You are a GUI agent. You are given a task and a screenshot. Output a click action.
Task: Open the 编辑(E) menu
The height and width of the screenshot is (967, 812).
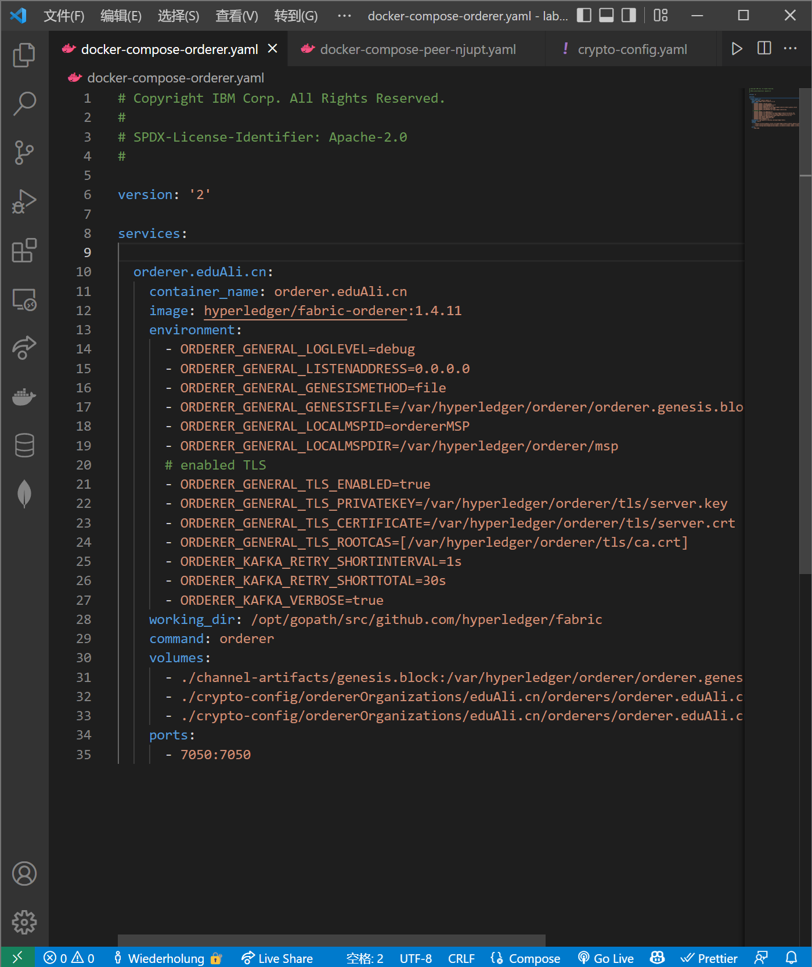point(121,16)
